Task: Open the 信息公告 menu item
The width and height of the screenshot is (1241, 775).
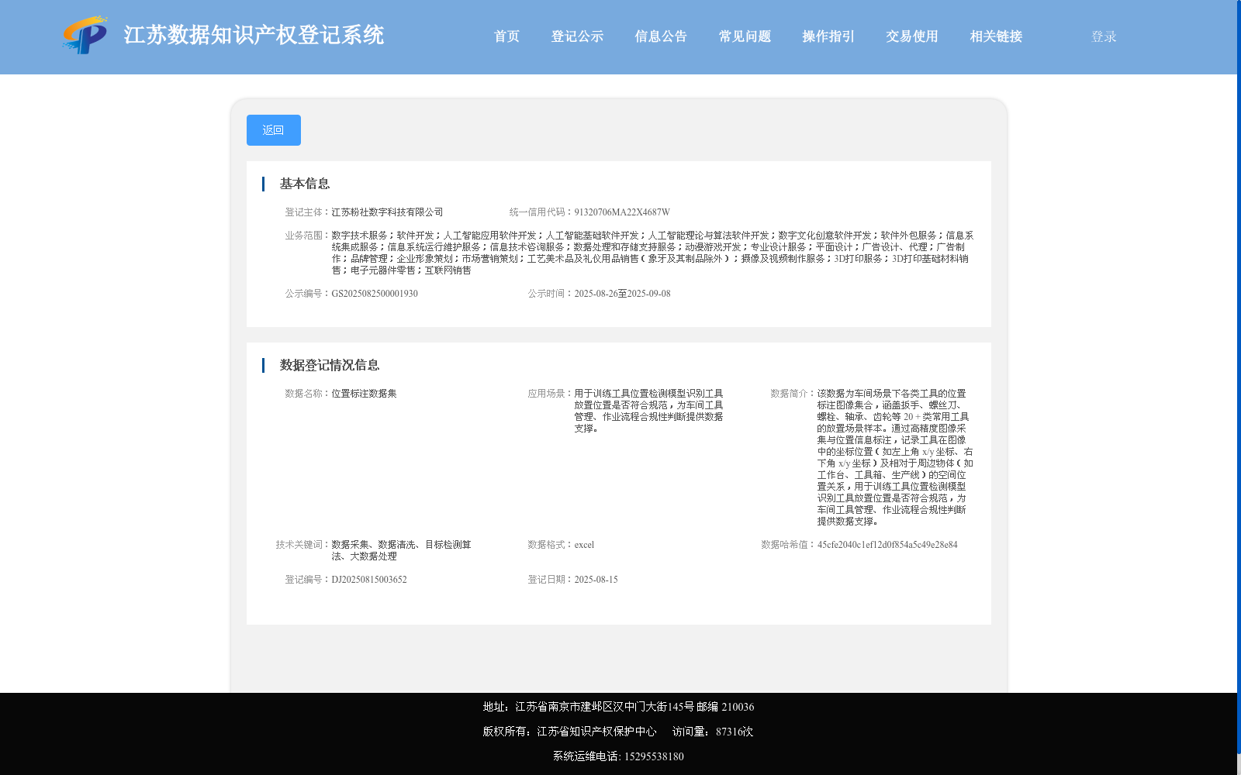Action: 661,36
